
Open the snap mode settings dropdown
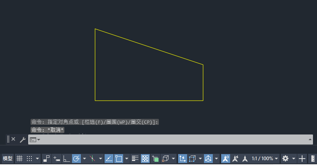(37, 159)
